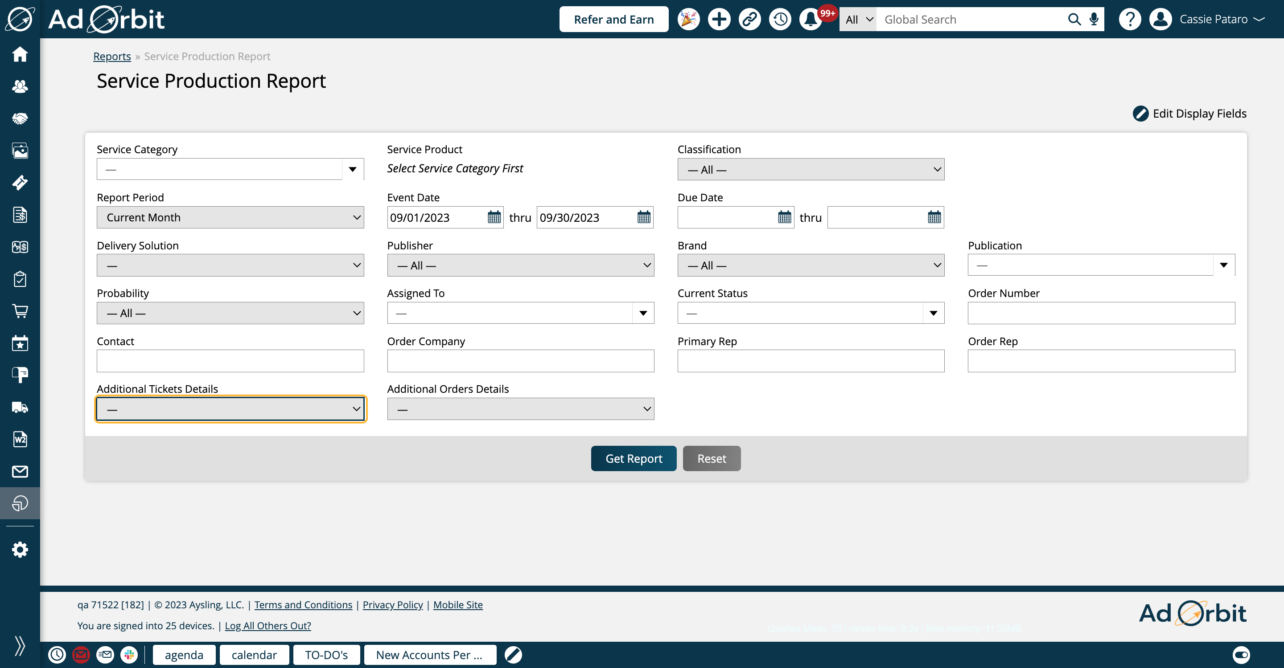Open the Terms and Conditions link
The height and width of the screenshot is (668, 1284).
303,605
